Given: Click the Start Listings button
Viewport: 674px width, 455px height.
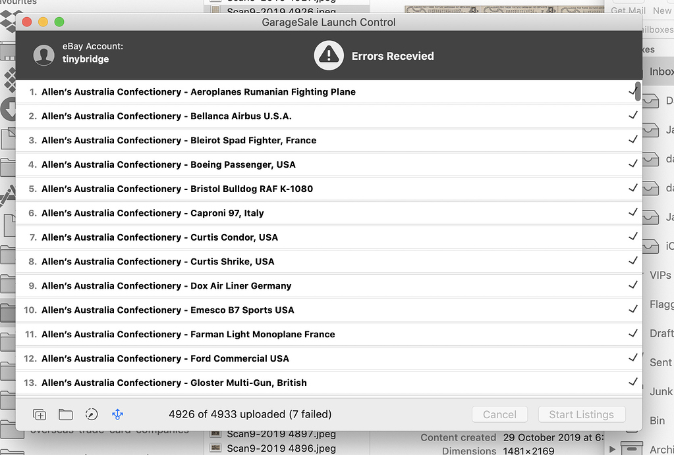Looking at the screenshot, I should 582,414.
